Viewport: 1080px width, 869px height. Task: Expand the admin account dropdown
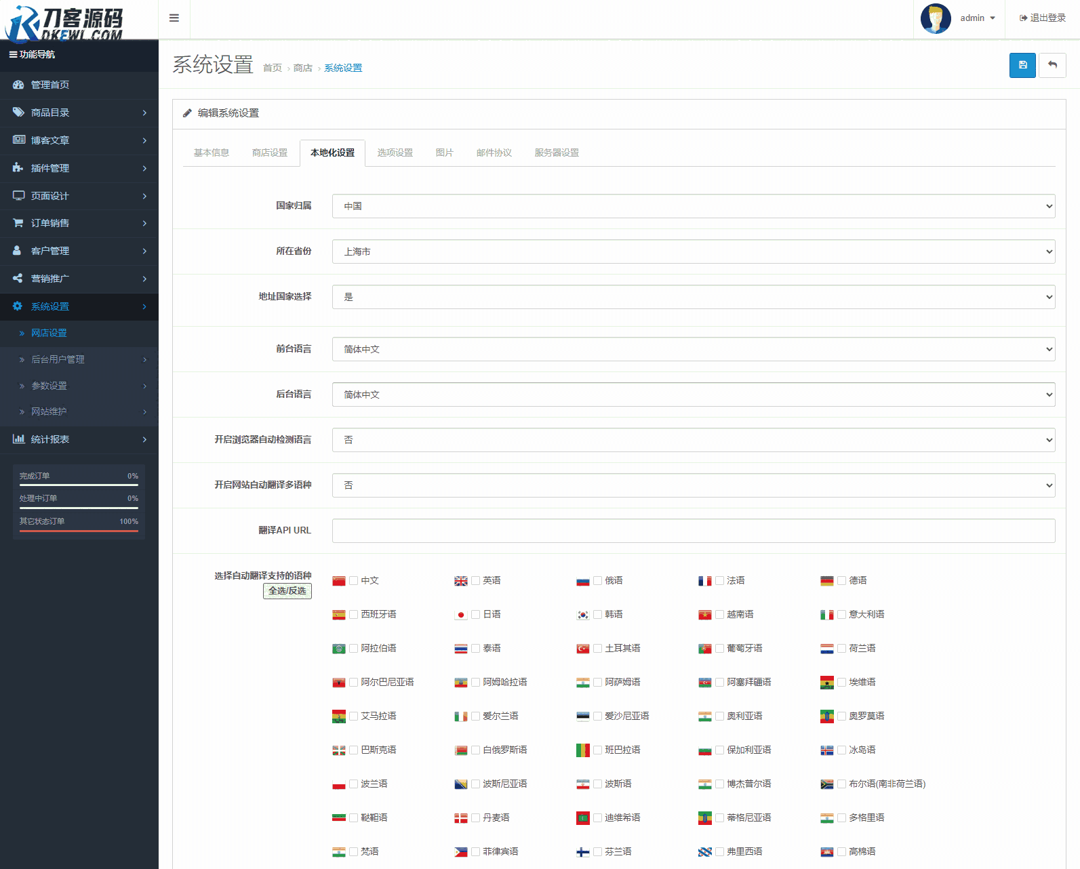978,18
